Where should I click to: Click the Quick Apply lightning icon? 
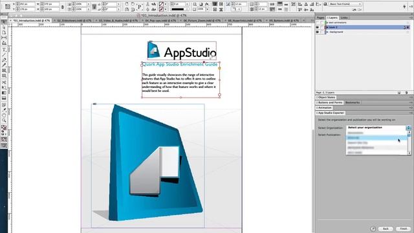[404, 6]
